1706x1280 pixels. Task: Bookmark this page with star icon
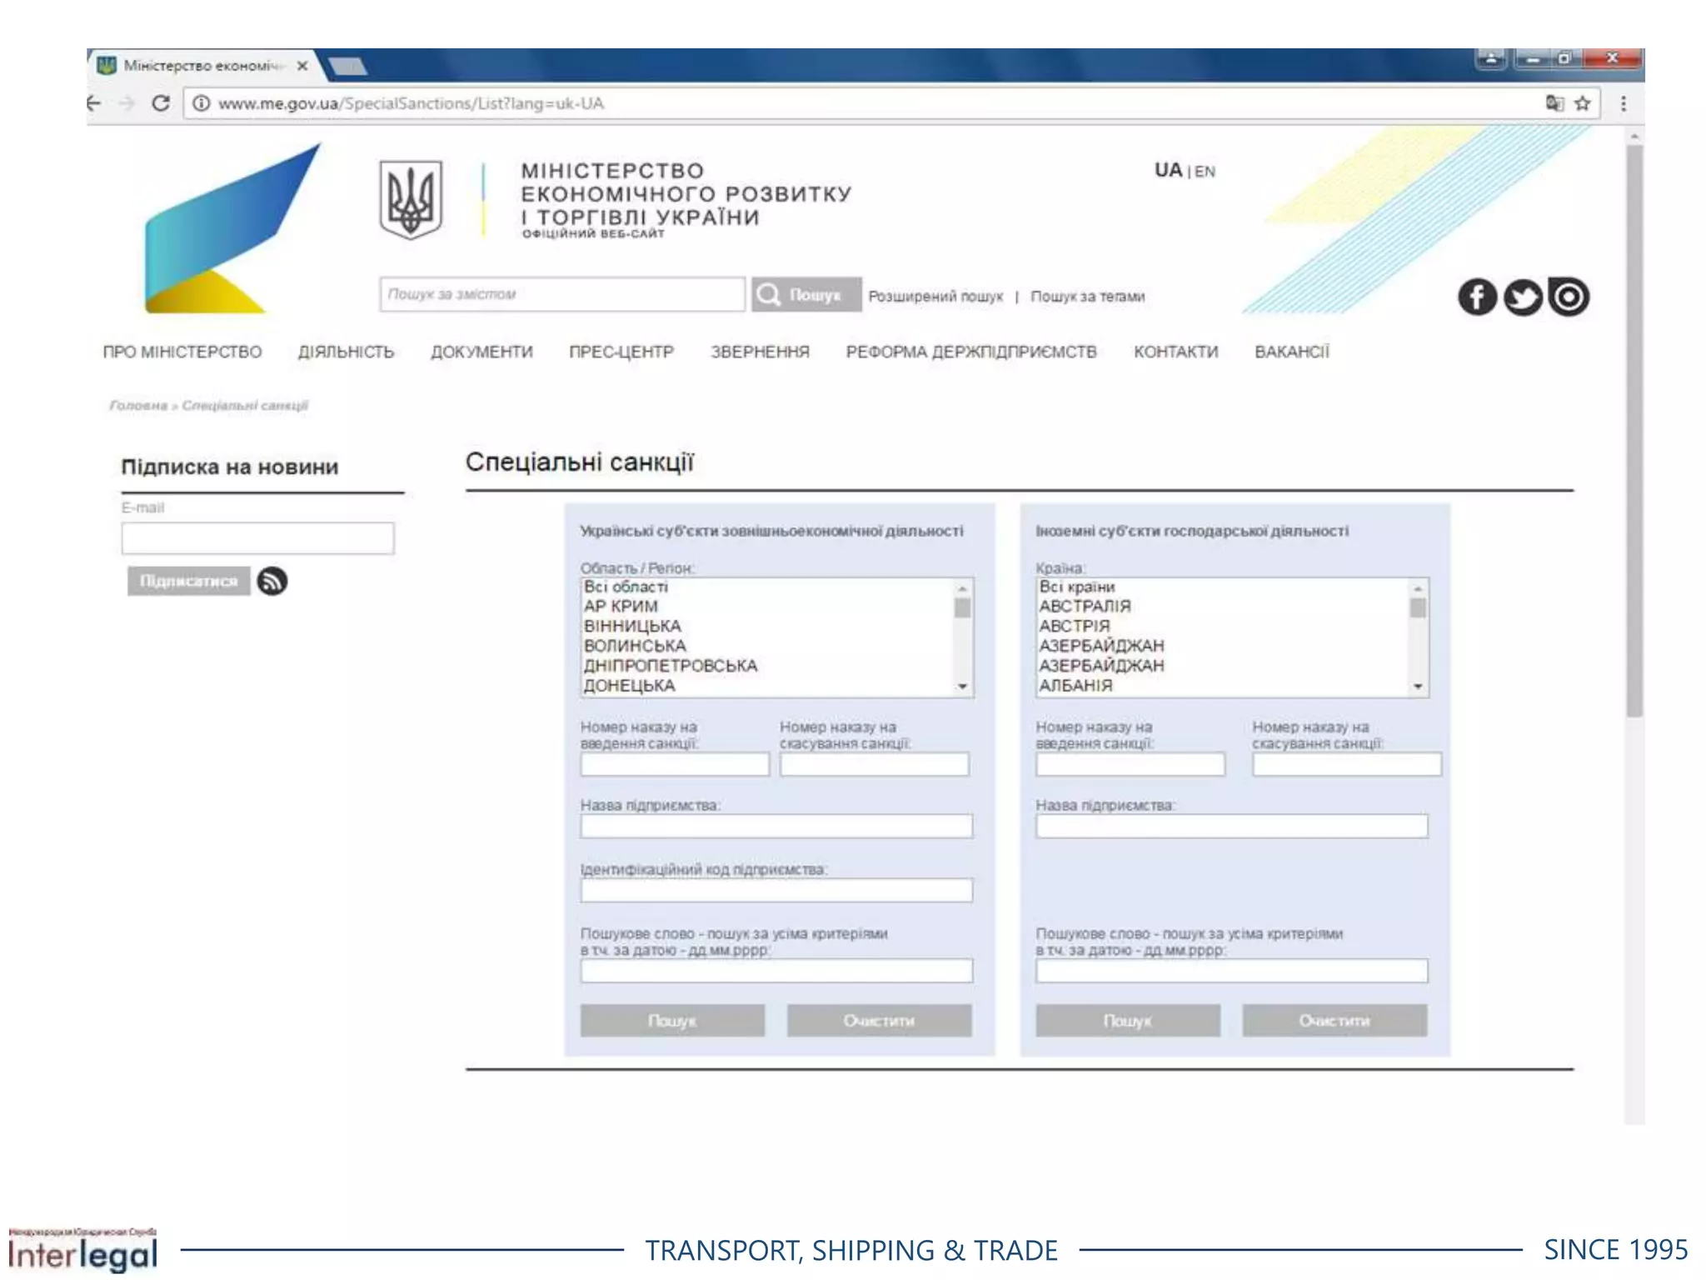[1583, 103]
